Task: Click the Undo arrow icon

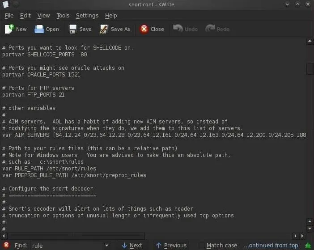Action: [x=178, y=29]
